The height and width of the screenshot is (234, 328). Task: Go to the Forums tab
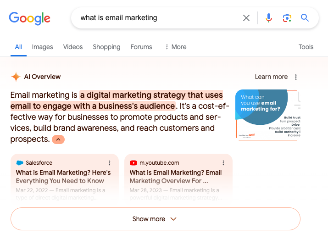click(141, 47)
